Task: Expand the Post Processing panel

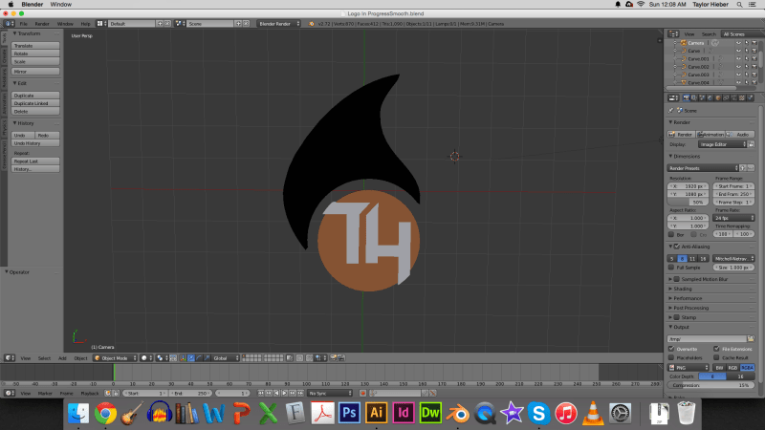Action: coord(690,308)
